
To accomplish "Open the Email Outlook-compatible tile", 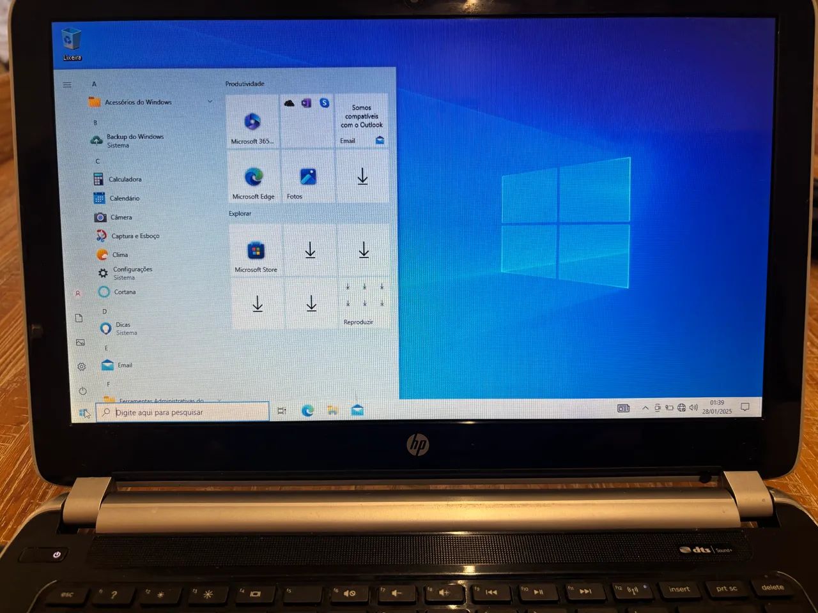I will 362,123.
